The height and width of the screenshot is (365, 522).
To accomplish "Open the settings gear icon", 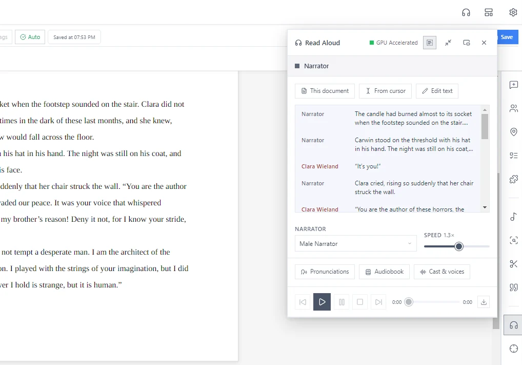I will point(513,12).
